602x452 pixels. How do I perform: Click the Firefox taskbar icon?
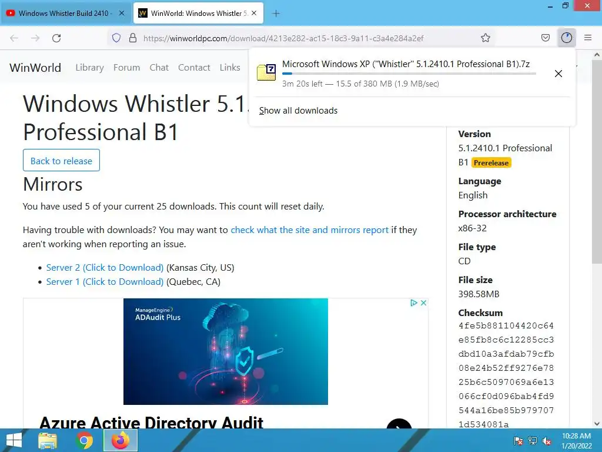click(x=121, y=440)
